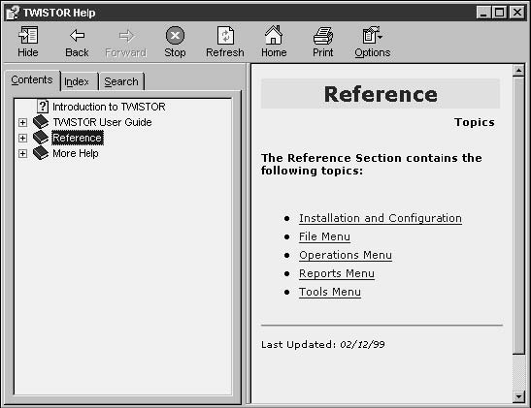
Task: Click the scrollbar down arrow
Action: pyautogui.click(x=518, y=396)
